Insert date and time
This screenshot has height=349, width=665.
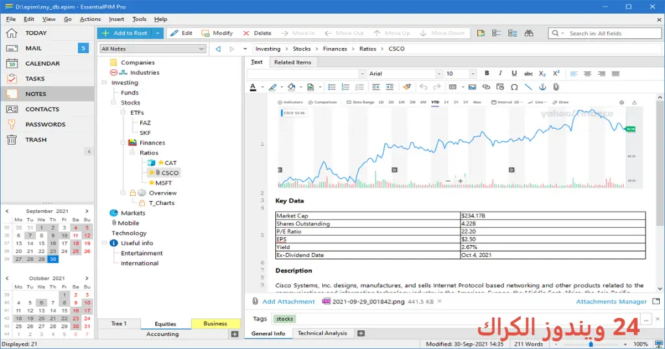[x=500, y=87]
